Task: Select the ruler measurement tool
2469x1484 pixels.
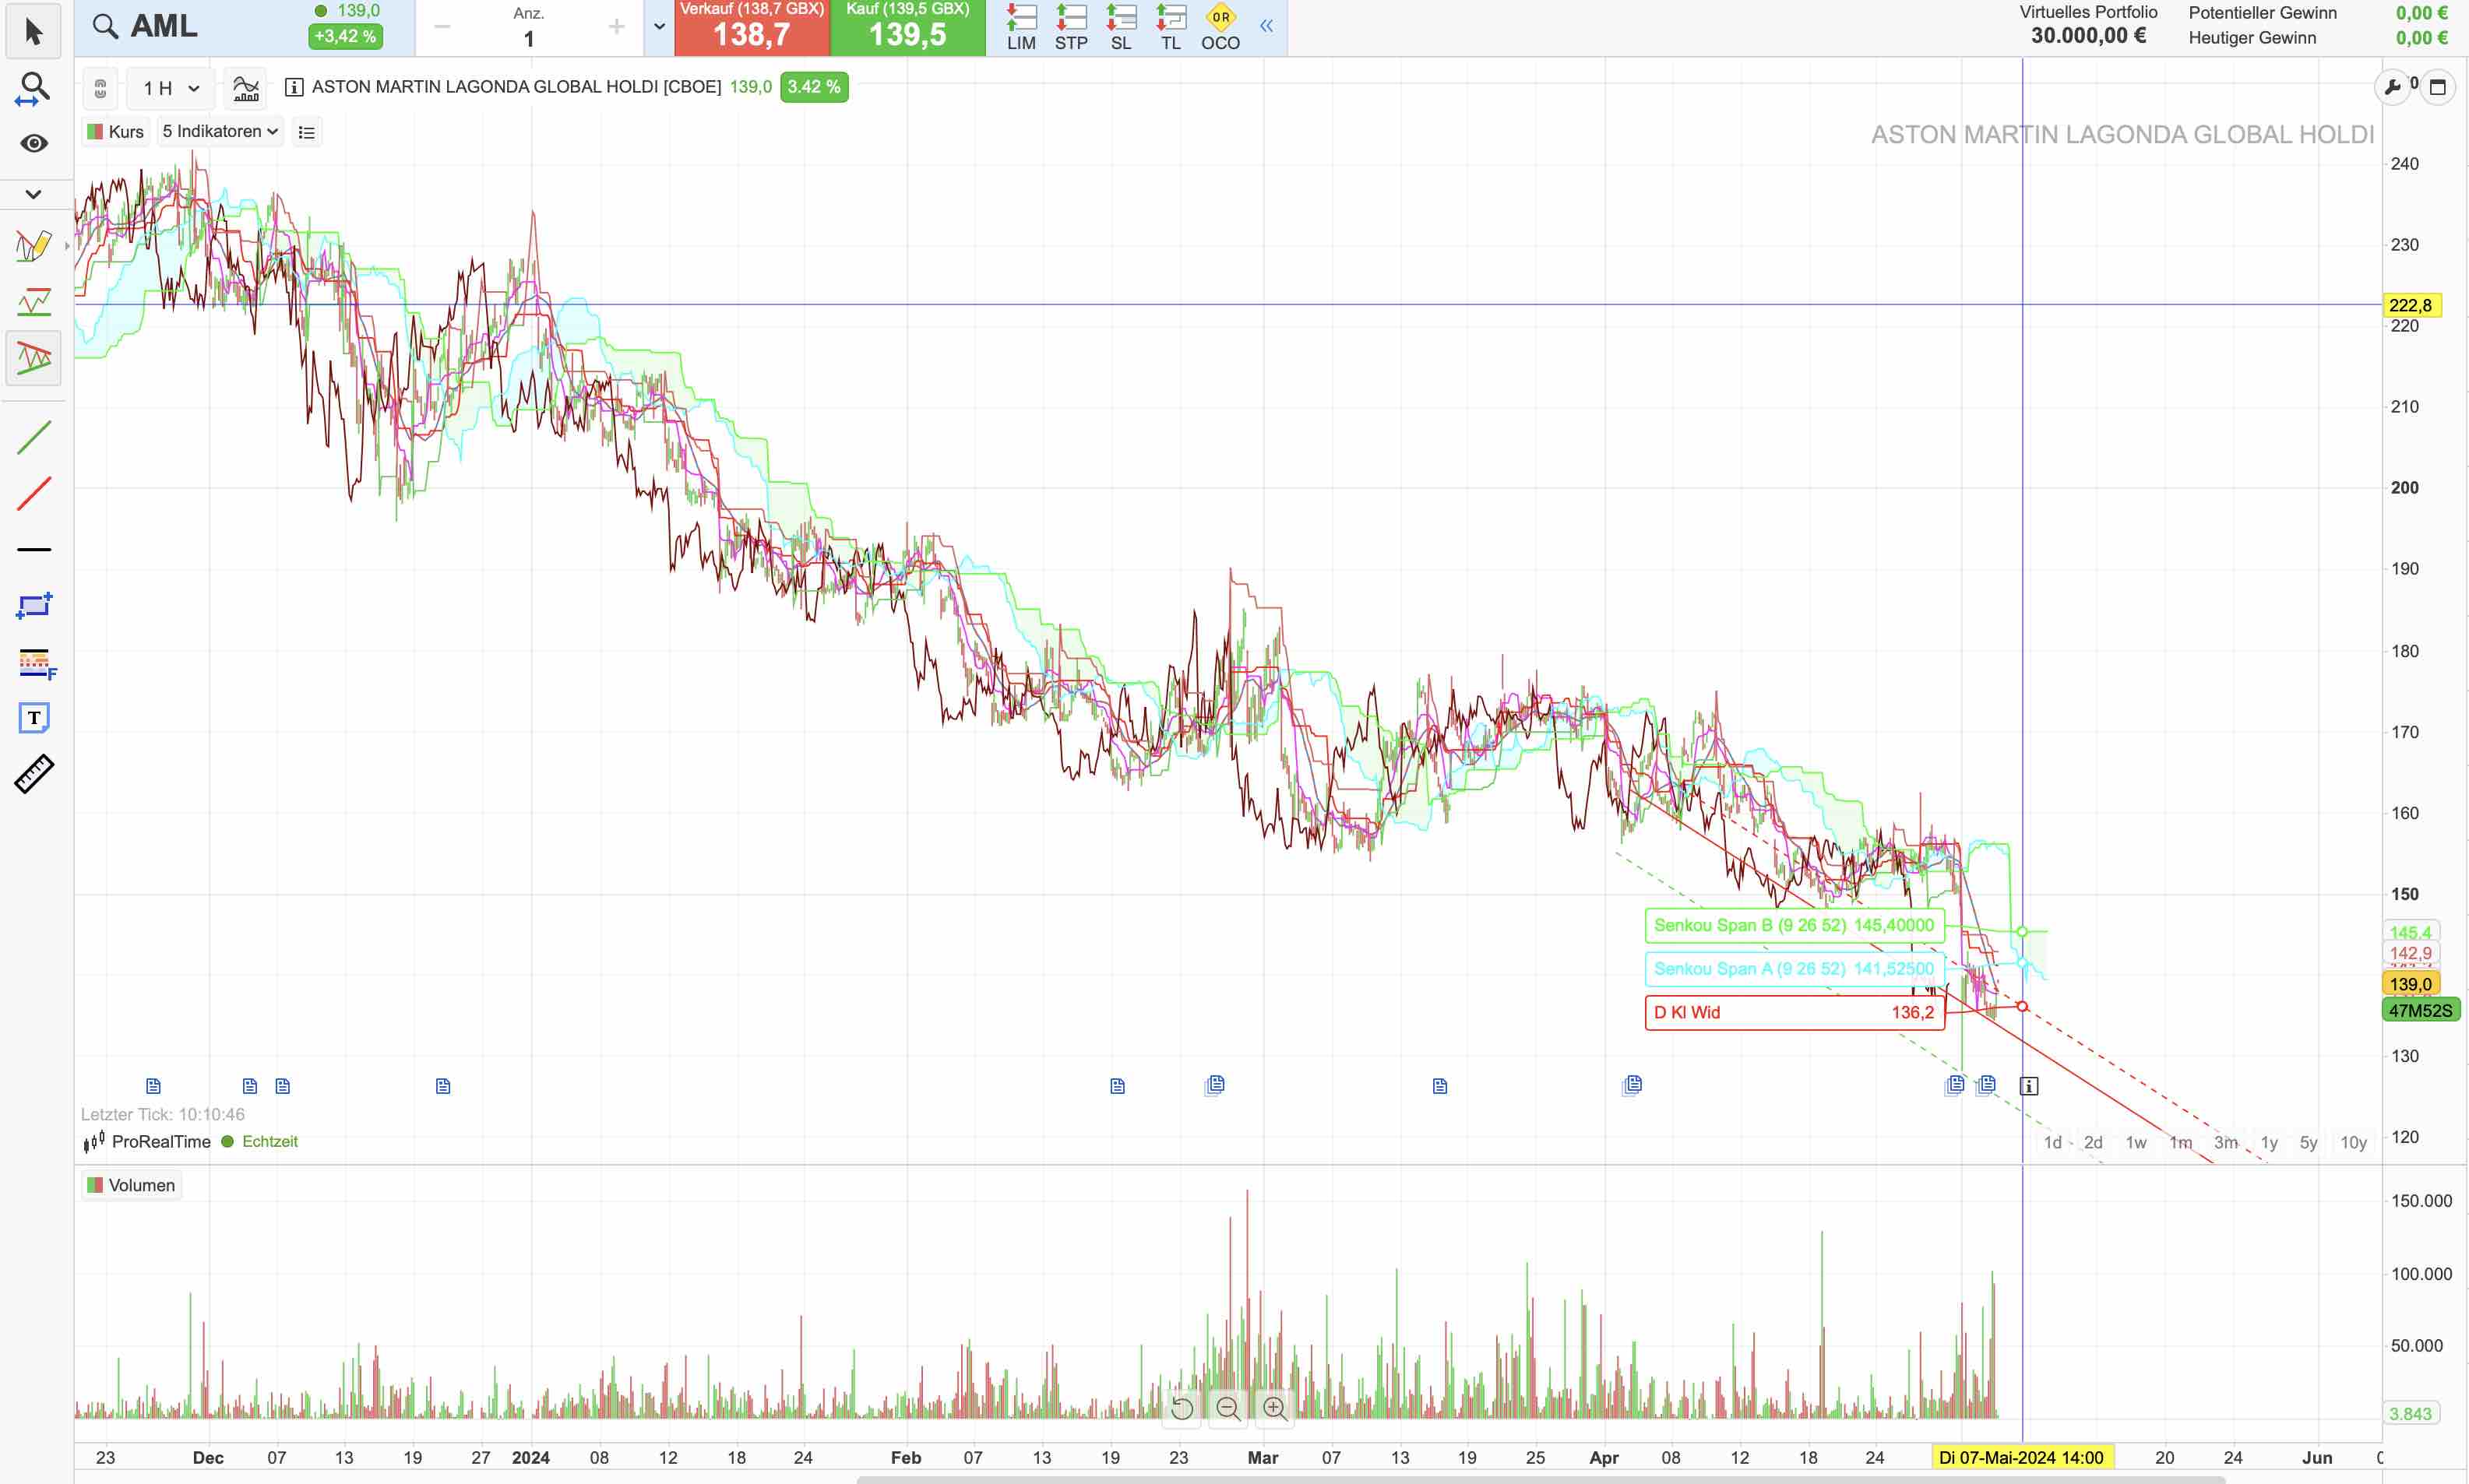Action: pyautogui.click(x=34, y=774)
